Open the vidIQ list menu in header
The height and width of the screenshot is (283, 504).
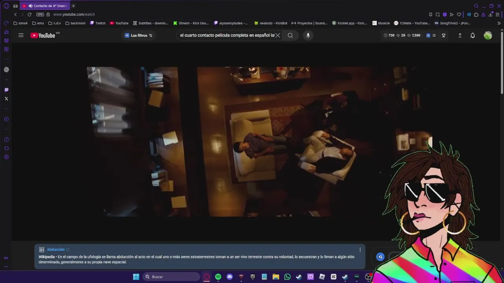pyautogui.click(x=434, y=35)
